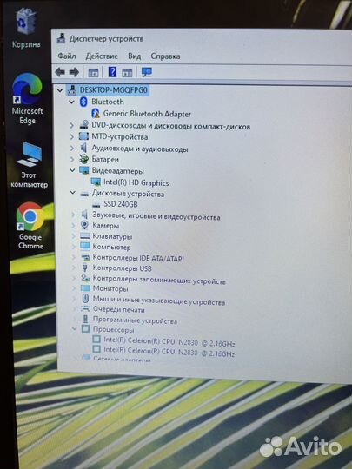Expand the Батареи category

(x=72, y=160)
